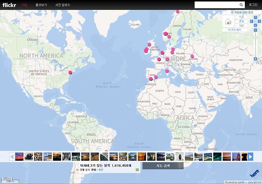The image size is (262, 184).
Task: Click the pink marker in Ukraine
Action: click(192, 56)
